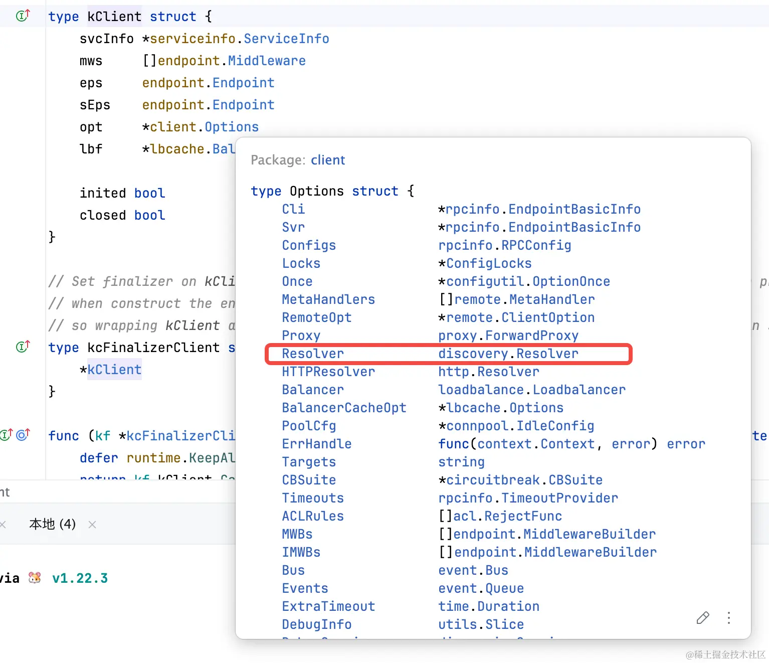Open the acl.RejectFunc type link
Viewport: 769px width, 663px height.
tap(508, 516)
